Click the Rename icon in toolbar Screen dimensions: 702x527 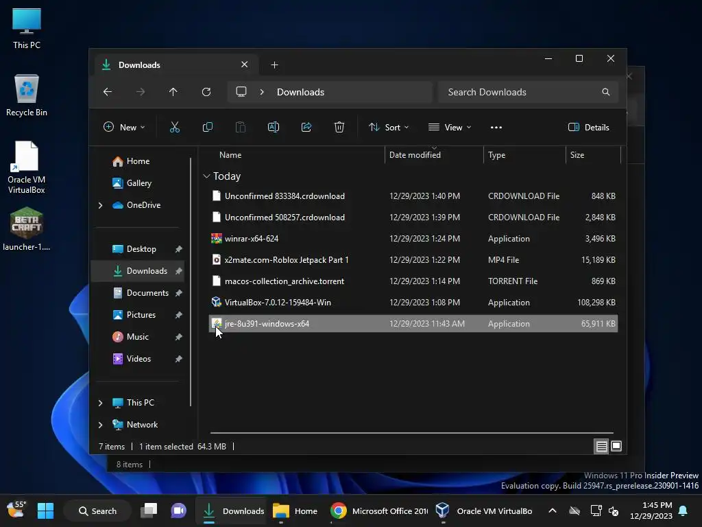(x=273, y=127)
